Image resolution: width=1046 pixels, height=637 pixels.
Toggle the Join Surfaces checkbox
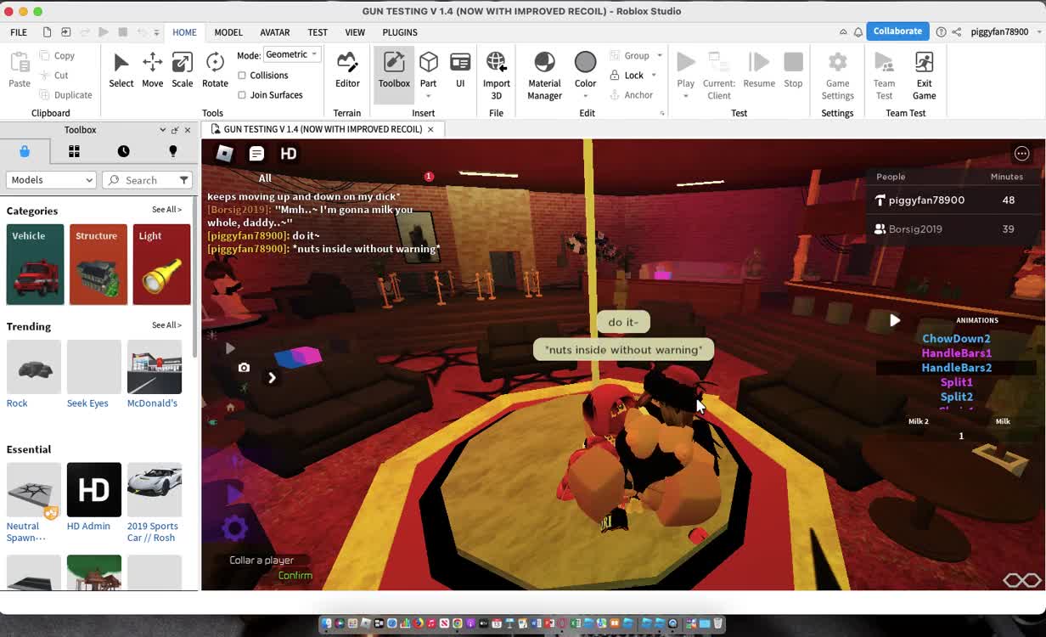tap(242, 95)
